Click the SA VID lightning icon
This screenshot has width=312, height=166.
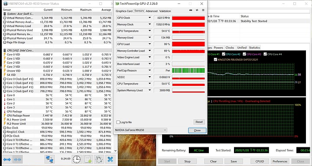point(5,75)
